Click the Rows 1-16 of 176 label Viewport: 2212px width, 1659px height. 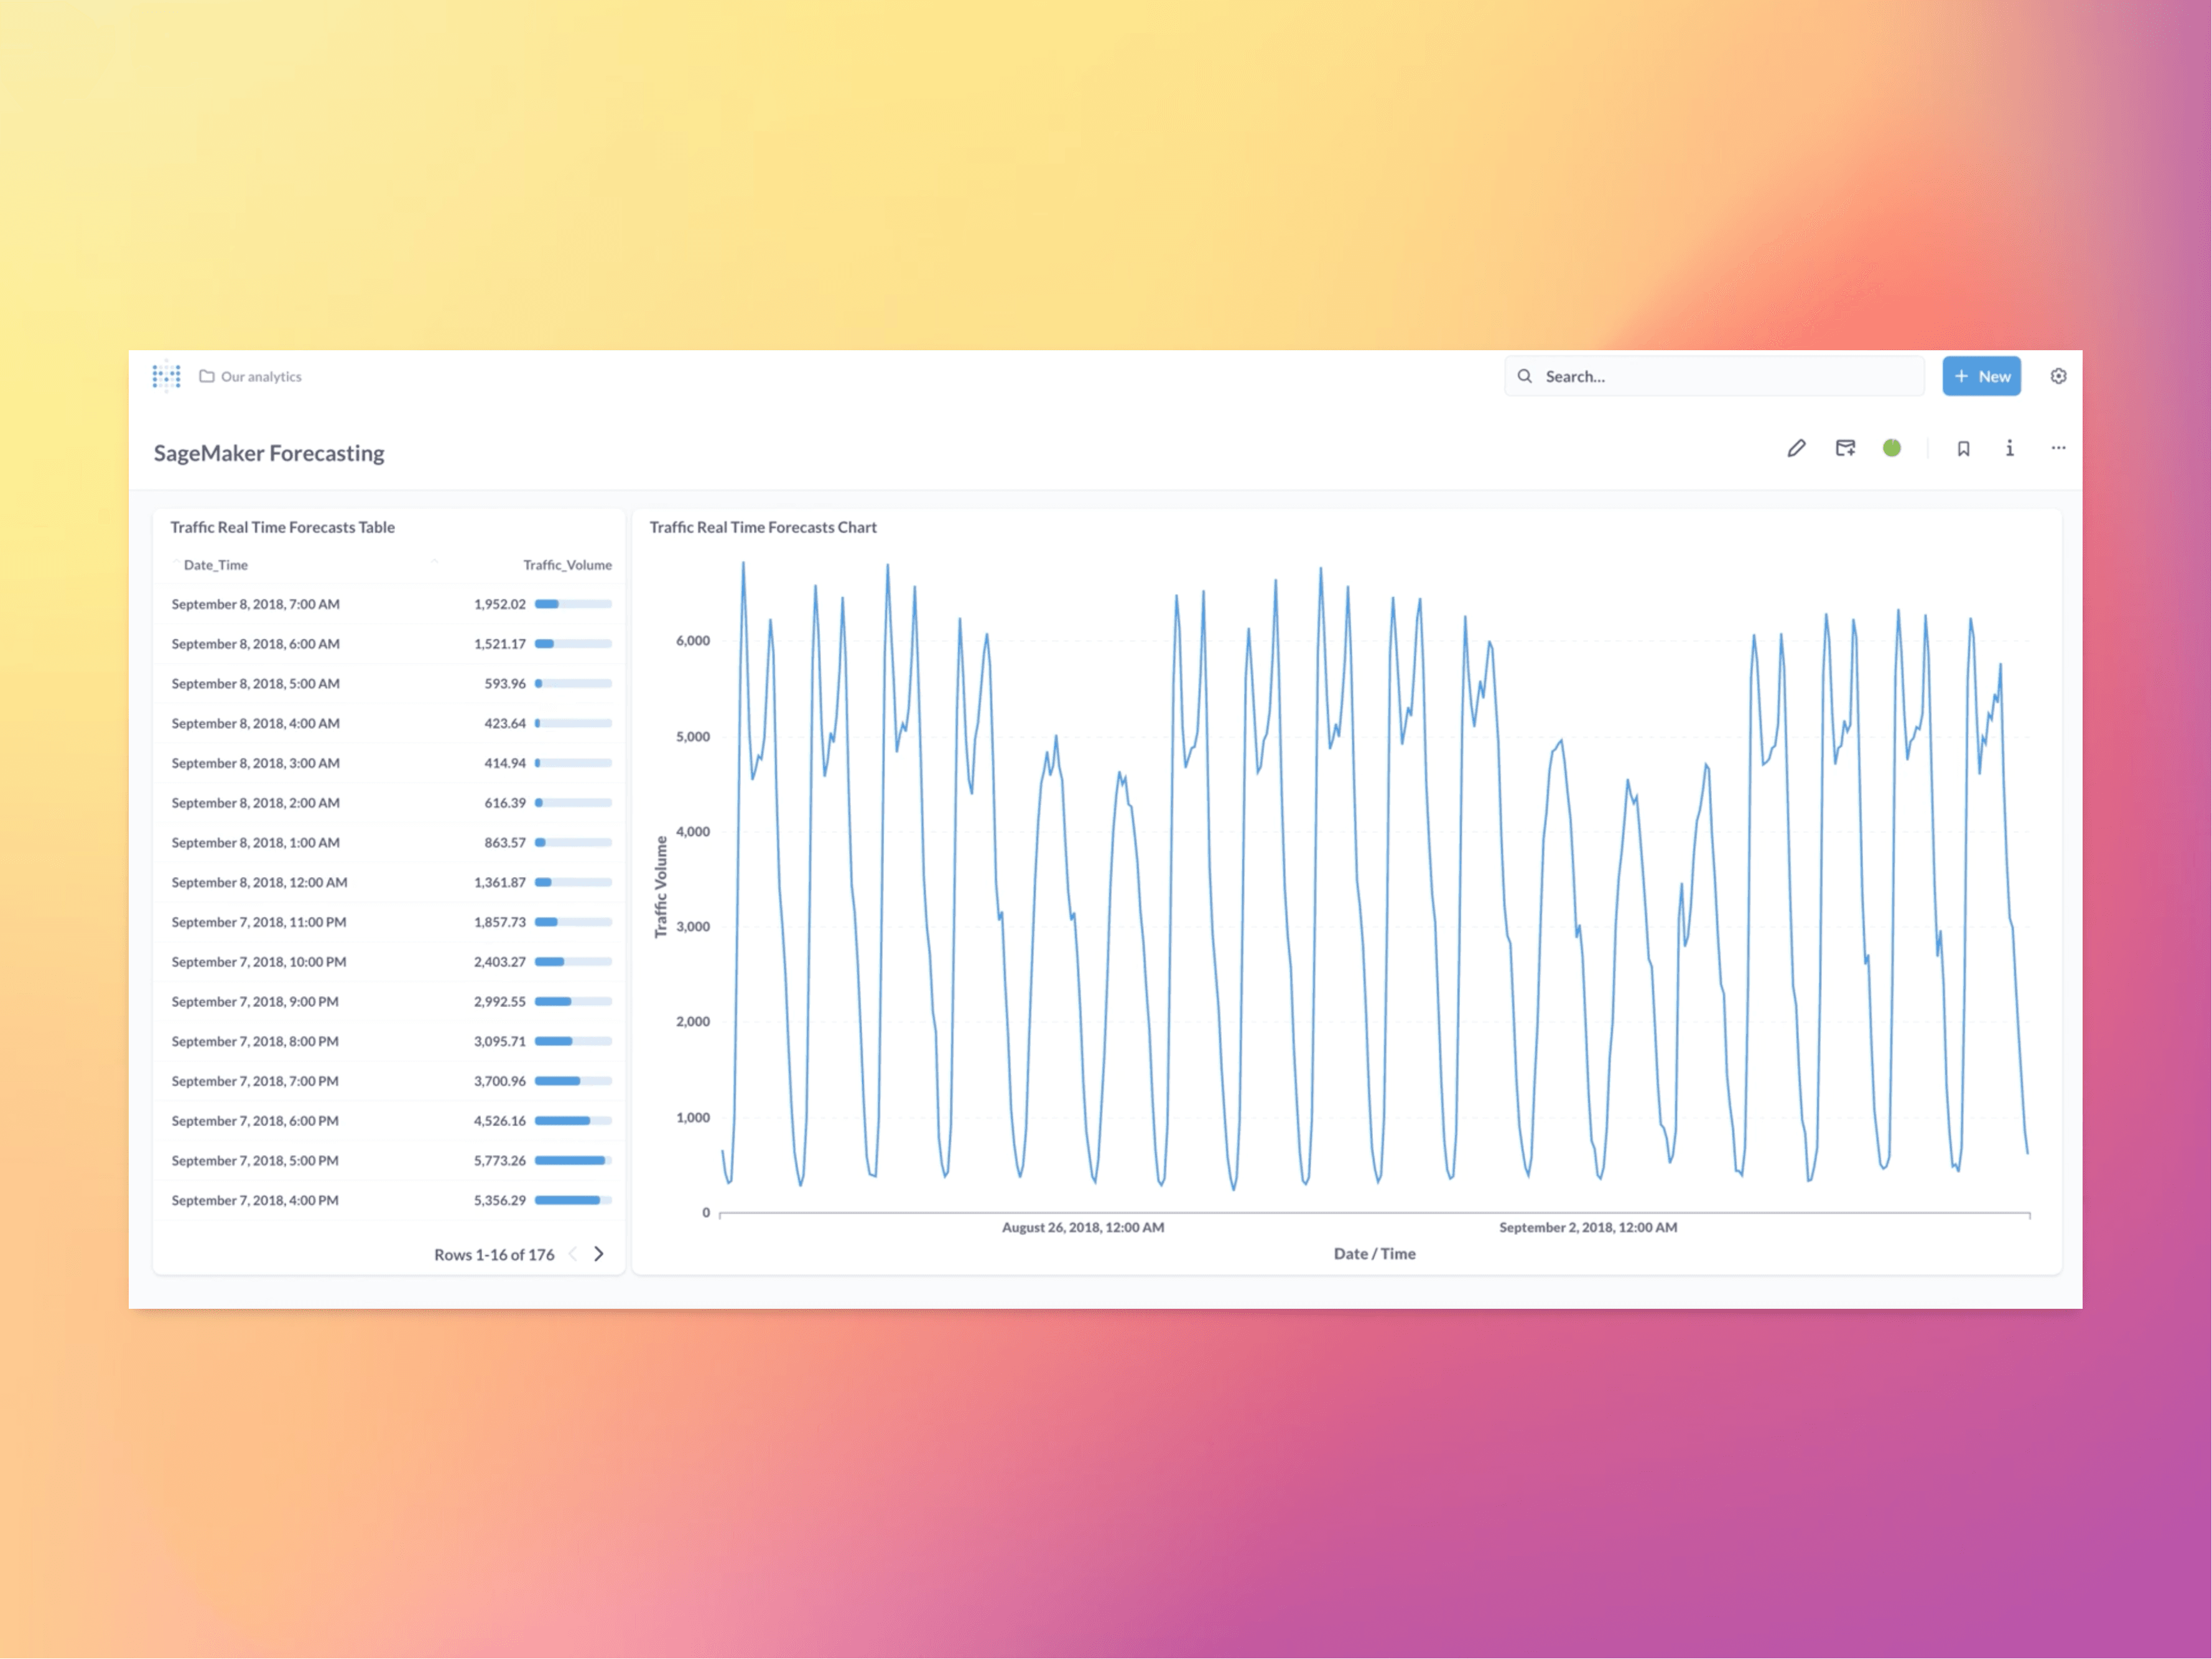(494, 1255)
